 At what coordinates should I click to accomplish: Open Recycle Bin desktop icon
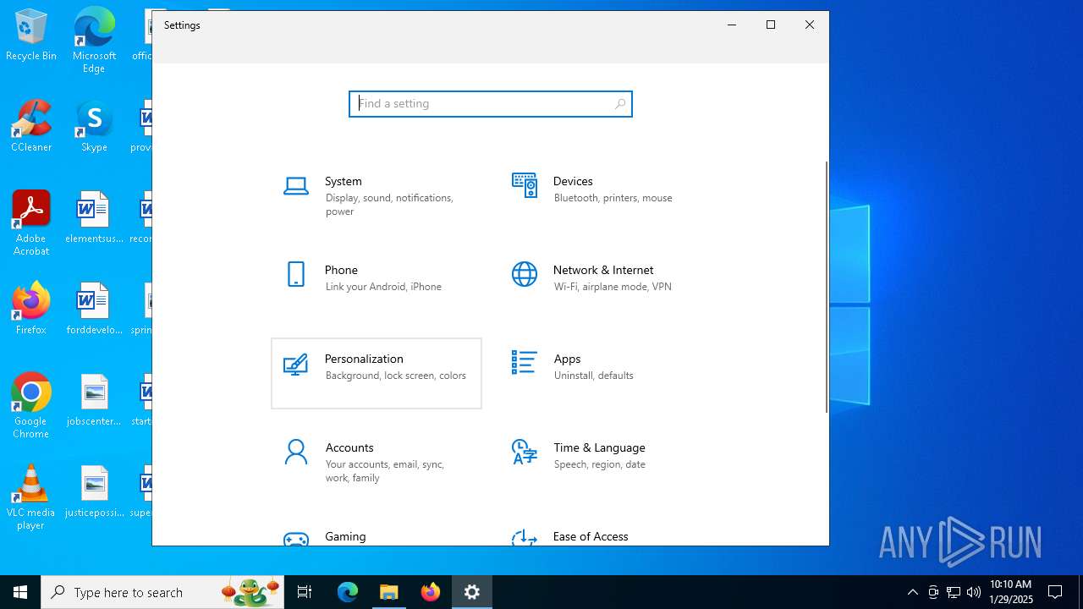31,36
